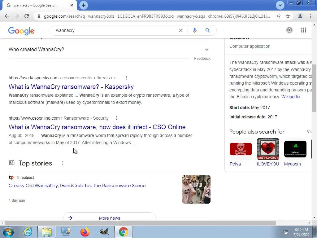The image size is (317, 238).
Task: Click the zombie story thumbnail image
Action: click(x=196, y=189)
